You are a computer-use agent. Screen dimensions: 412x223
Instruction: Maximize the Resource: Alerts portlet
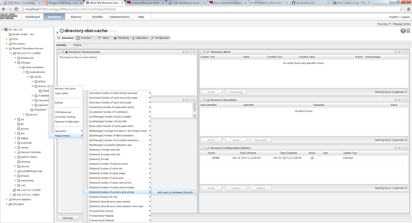tap(205, 52)
